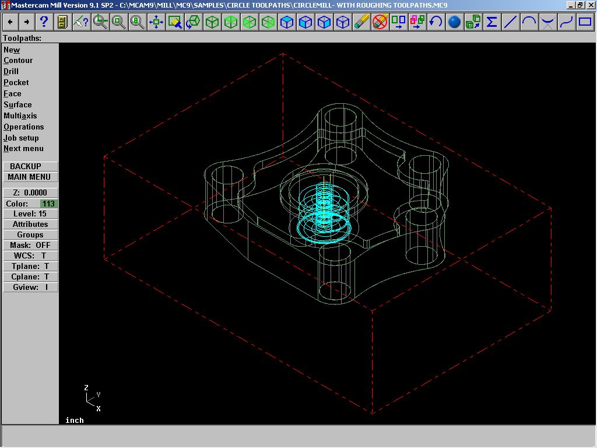The height and width of the screenshot is (448, 597).
Task: Open the Level: 15 setting
Action: coord(30,214)
